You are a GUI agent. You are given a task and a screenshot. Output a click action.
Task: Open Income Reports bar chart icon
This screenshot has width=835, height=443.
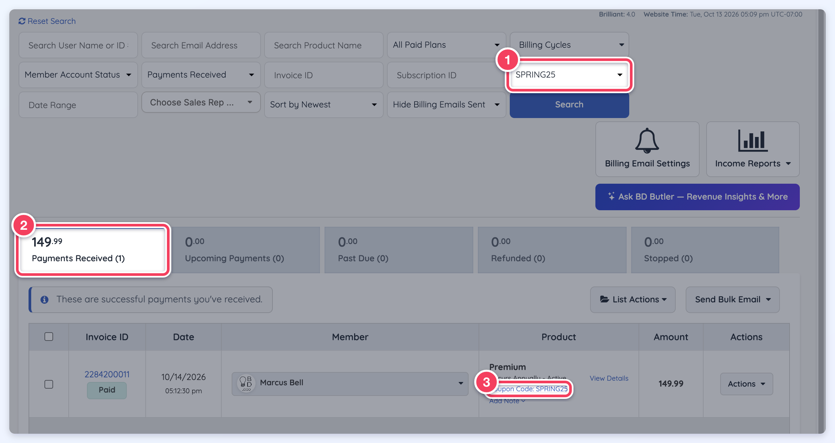752,141
